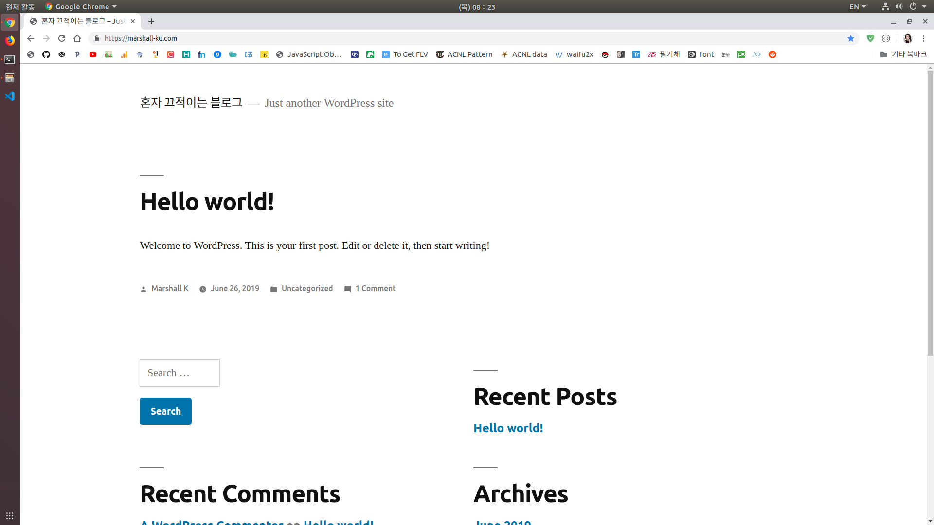Click the green shield extension icon
The image size is (934, 525).
[x=870, y=38]
